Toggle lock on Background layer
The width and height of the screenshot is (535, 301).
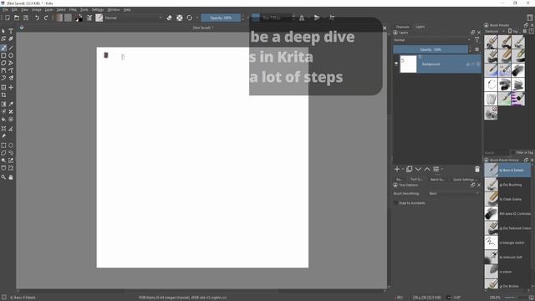click(468, 64)
